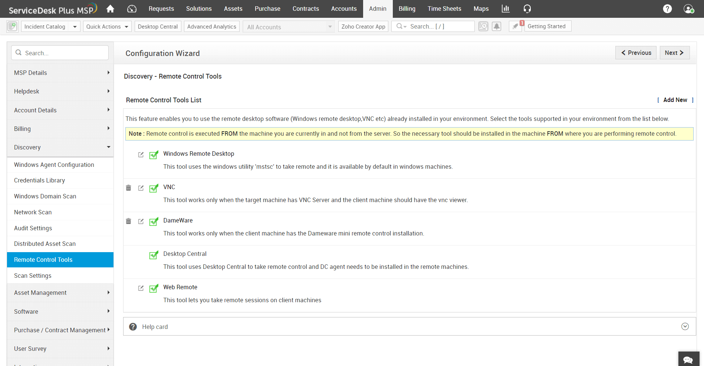Image resolution: width=704 pixels, height=366 pixels.
Task: Click the chat bubble icon
Action: tap(688, 360)
